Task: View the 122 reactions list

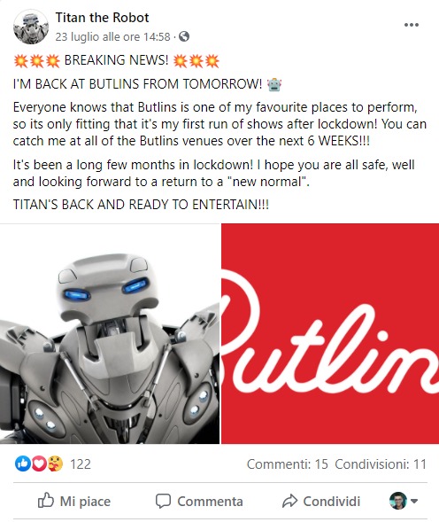Action: click(x=81, y=464)
